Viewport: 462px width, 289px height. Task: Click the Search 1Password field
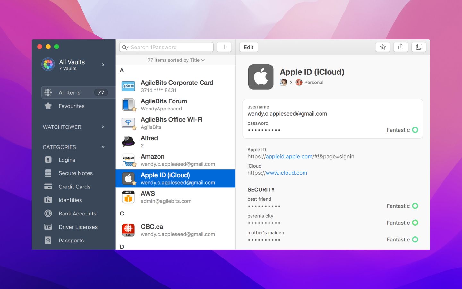tap(167, 47)
